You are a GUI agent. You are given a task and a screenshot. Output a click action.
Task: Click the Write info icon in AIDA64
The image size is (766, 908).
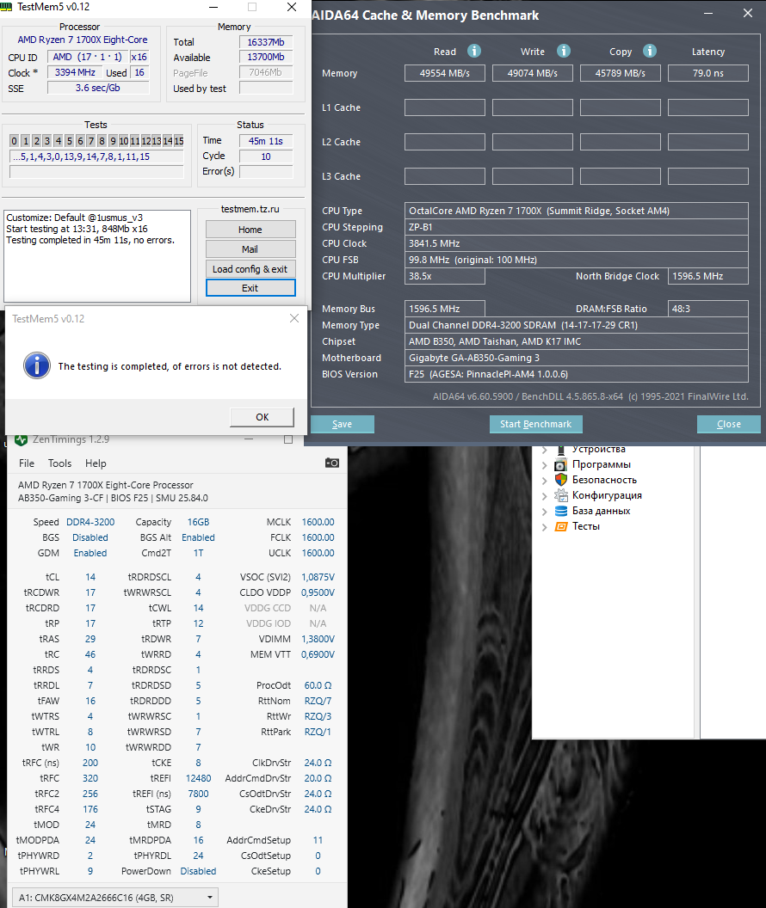point(563,51)
